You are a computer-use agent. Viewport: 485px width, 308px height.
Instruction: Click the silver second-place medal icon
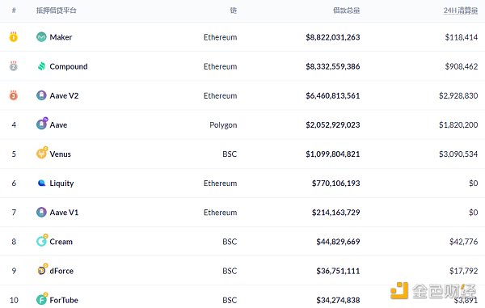point(13,65)
